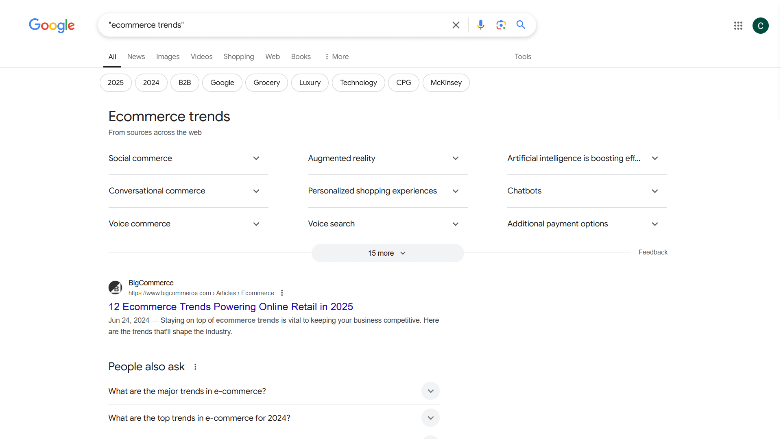Expand the Voice commerce trend

[x=188, y=224]
